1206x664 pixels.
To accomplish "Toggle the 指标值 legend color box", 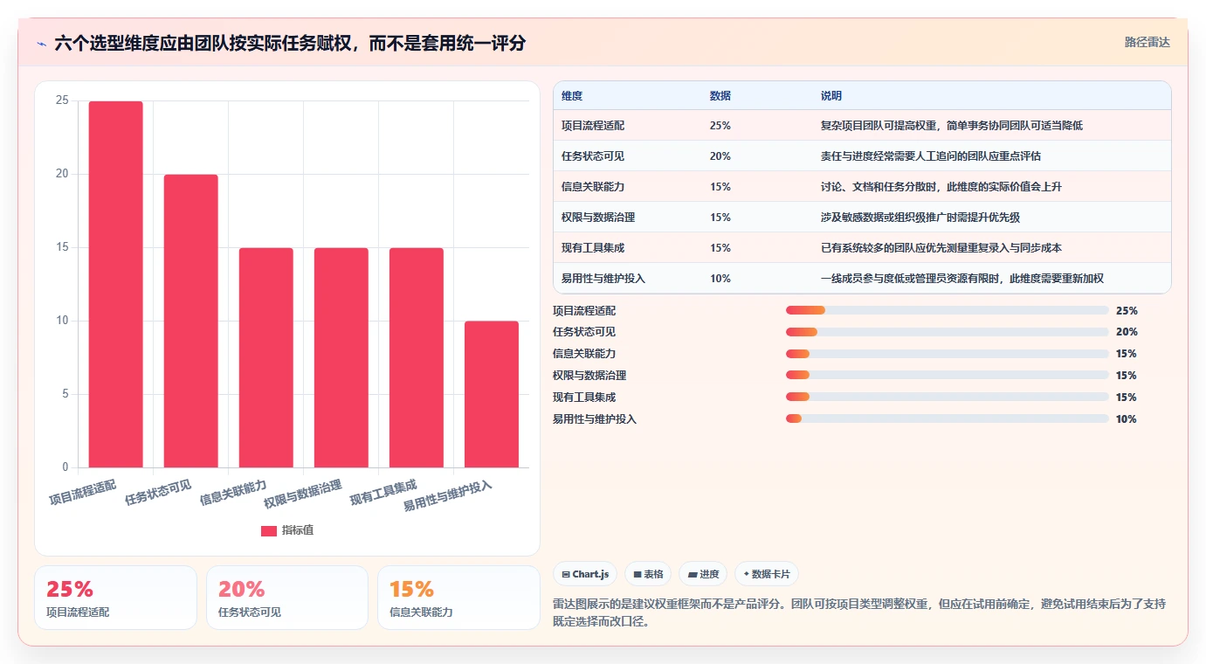I will pos(269,530).
